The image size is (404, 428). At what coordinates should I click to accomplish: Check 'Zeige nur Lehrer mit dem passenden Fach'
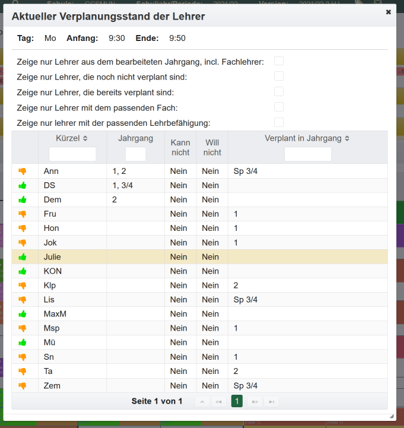(x=279, y=107)
